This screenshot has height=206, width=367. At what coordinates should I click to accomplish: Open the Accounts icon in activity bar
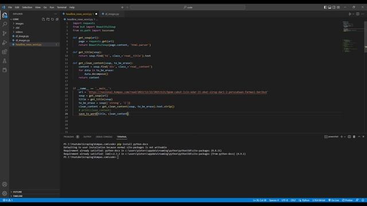click(5, 184)
